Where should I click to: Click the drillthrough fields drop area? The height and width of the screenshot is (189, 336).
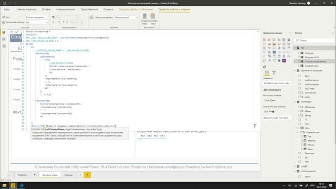pos(277,118)
